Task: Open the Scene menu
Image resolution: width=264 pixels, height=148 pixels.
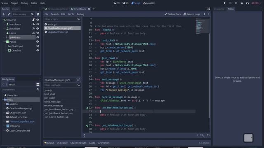Action: click(5, 3)
